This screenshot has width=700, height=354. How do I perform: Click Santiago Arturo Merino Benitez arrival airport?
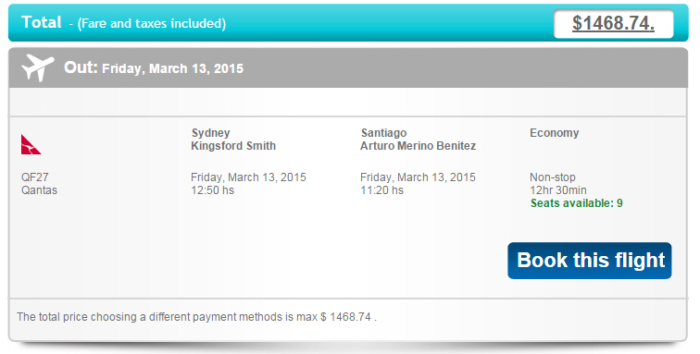[x=418, y=139]
